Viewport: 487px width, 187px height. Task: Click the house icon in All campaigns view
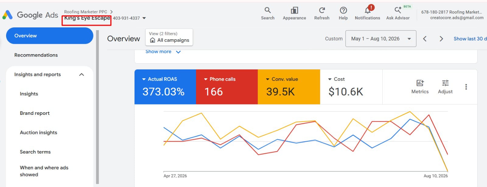tap(152, 40)
